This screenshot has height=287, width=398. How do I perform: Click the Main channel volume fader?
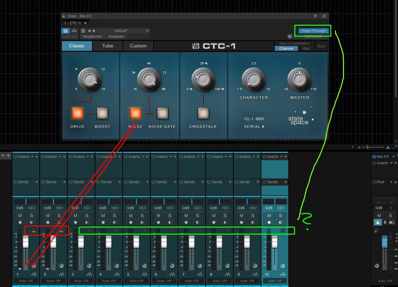click(x=385, y=242)
